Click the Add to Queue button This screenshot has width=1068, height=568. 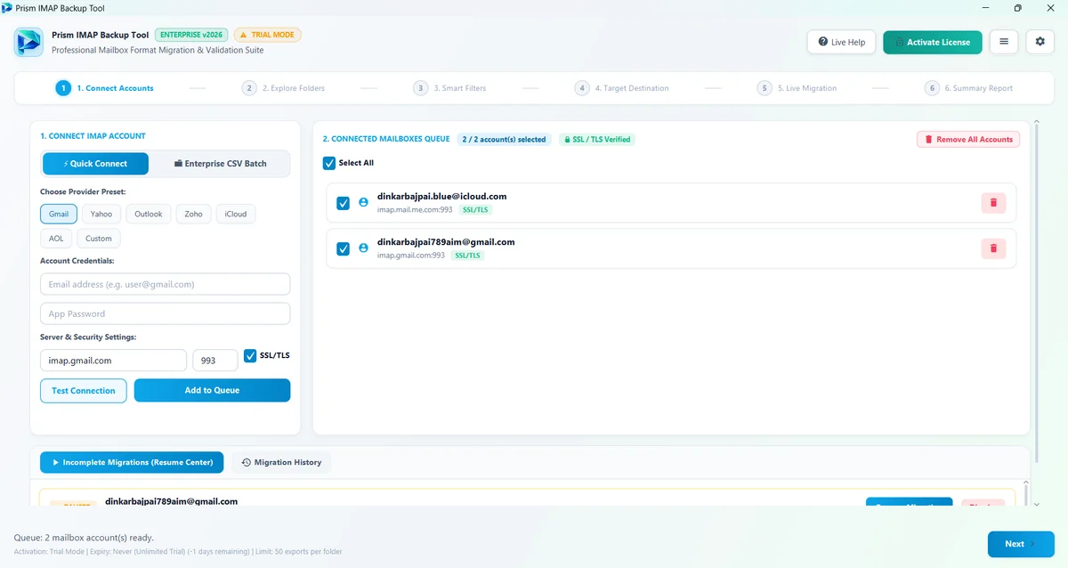212,391
